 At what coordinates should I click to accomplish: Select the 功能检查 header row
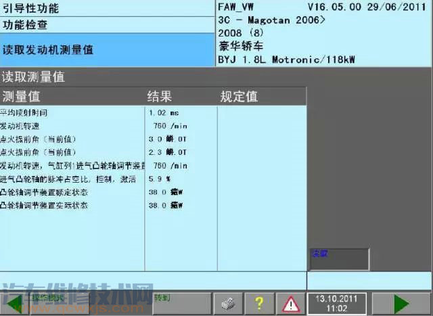point(107,25)
